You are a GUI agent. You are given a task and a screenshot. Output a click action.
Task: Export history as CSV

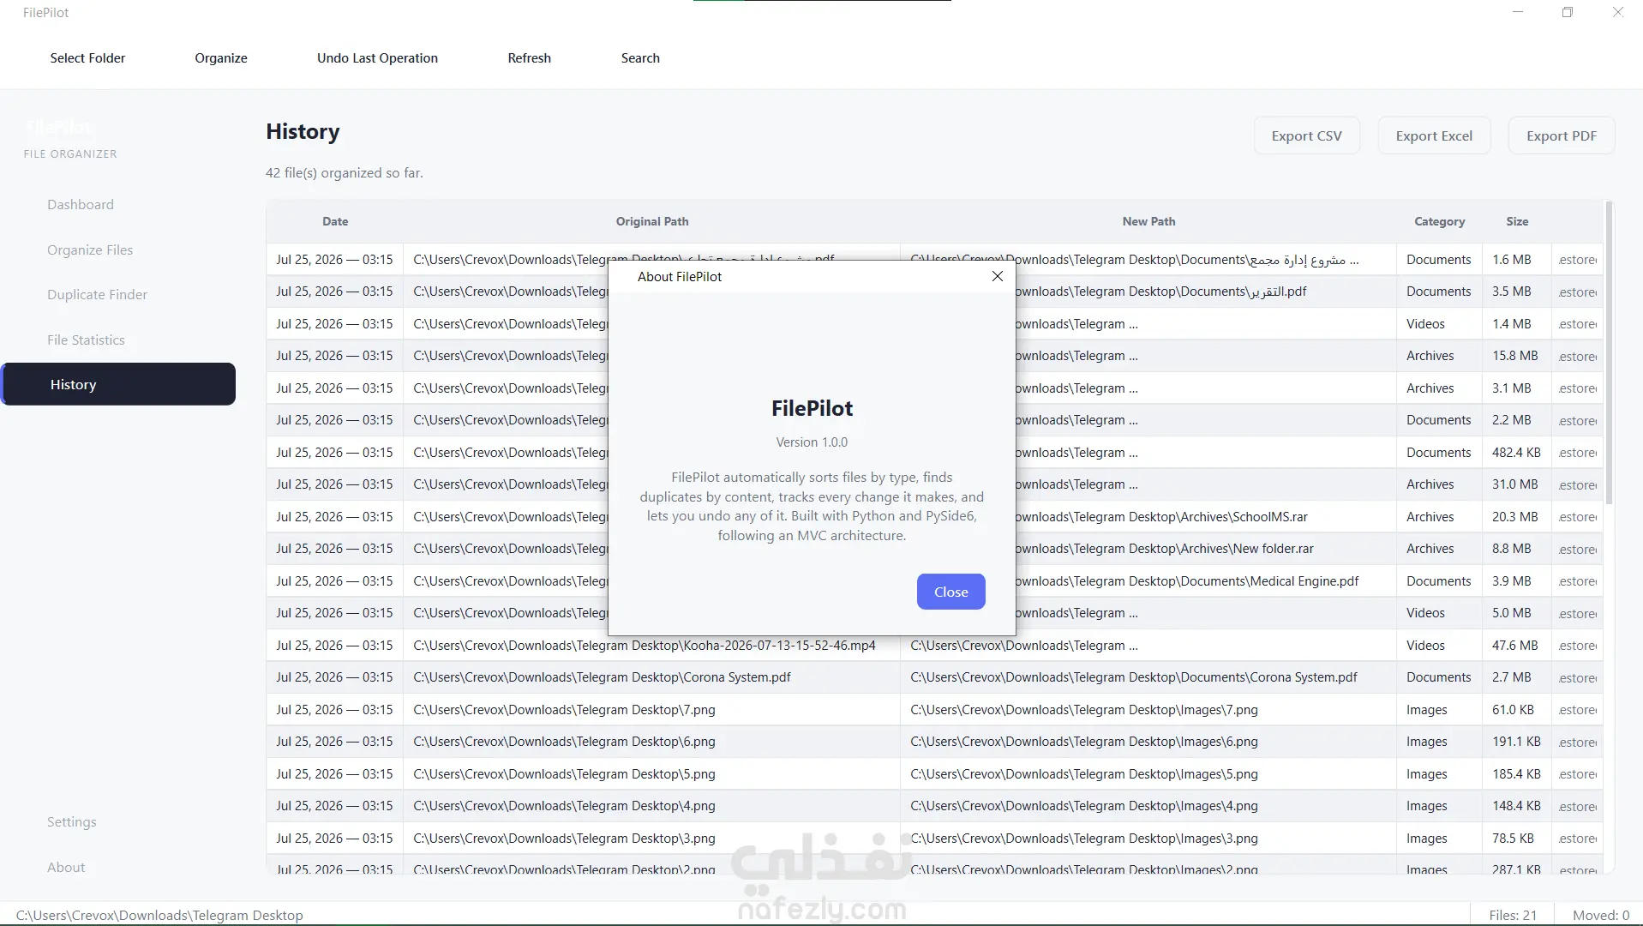pos(1306,135)
